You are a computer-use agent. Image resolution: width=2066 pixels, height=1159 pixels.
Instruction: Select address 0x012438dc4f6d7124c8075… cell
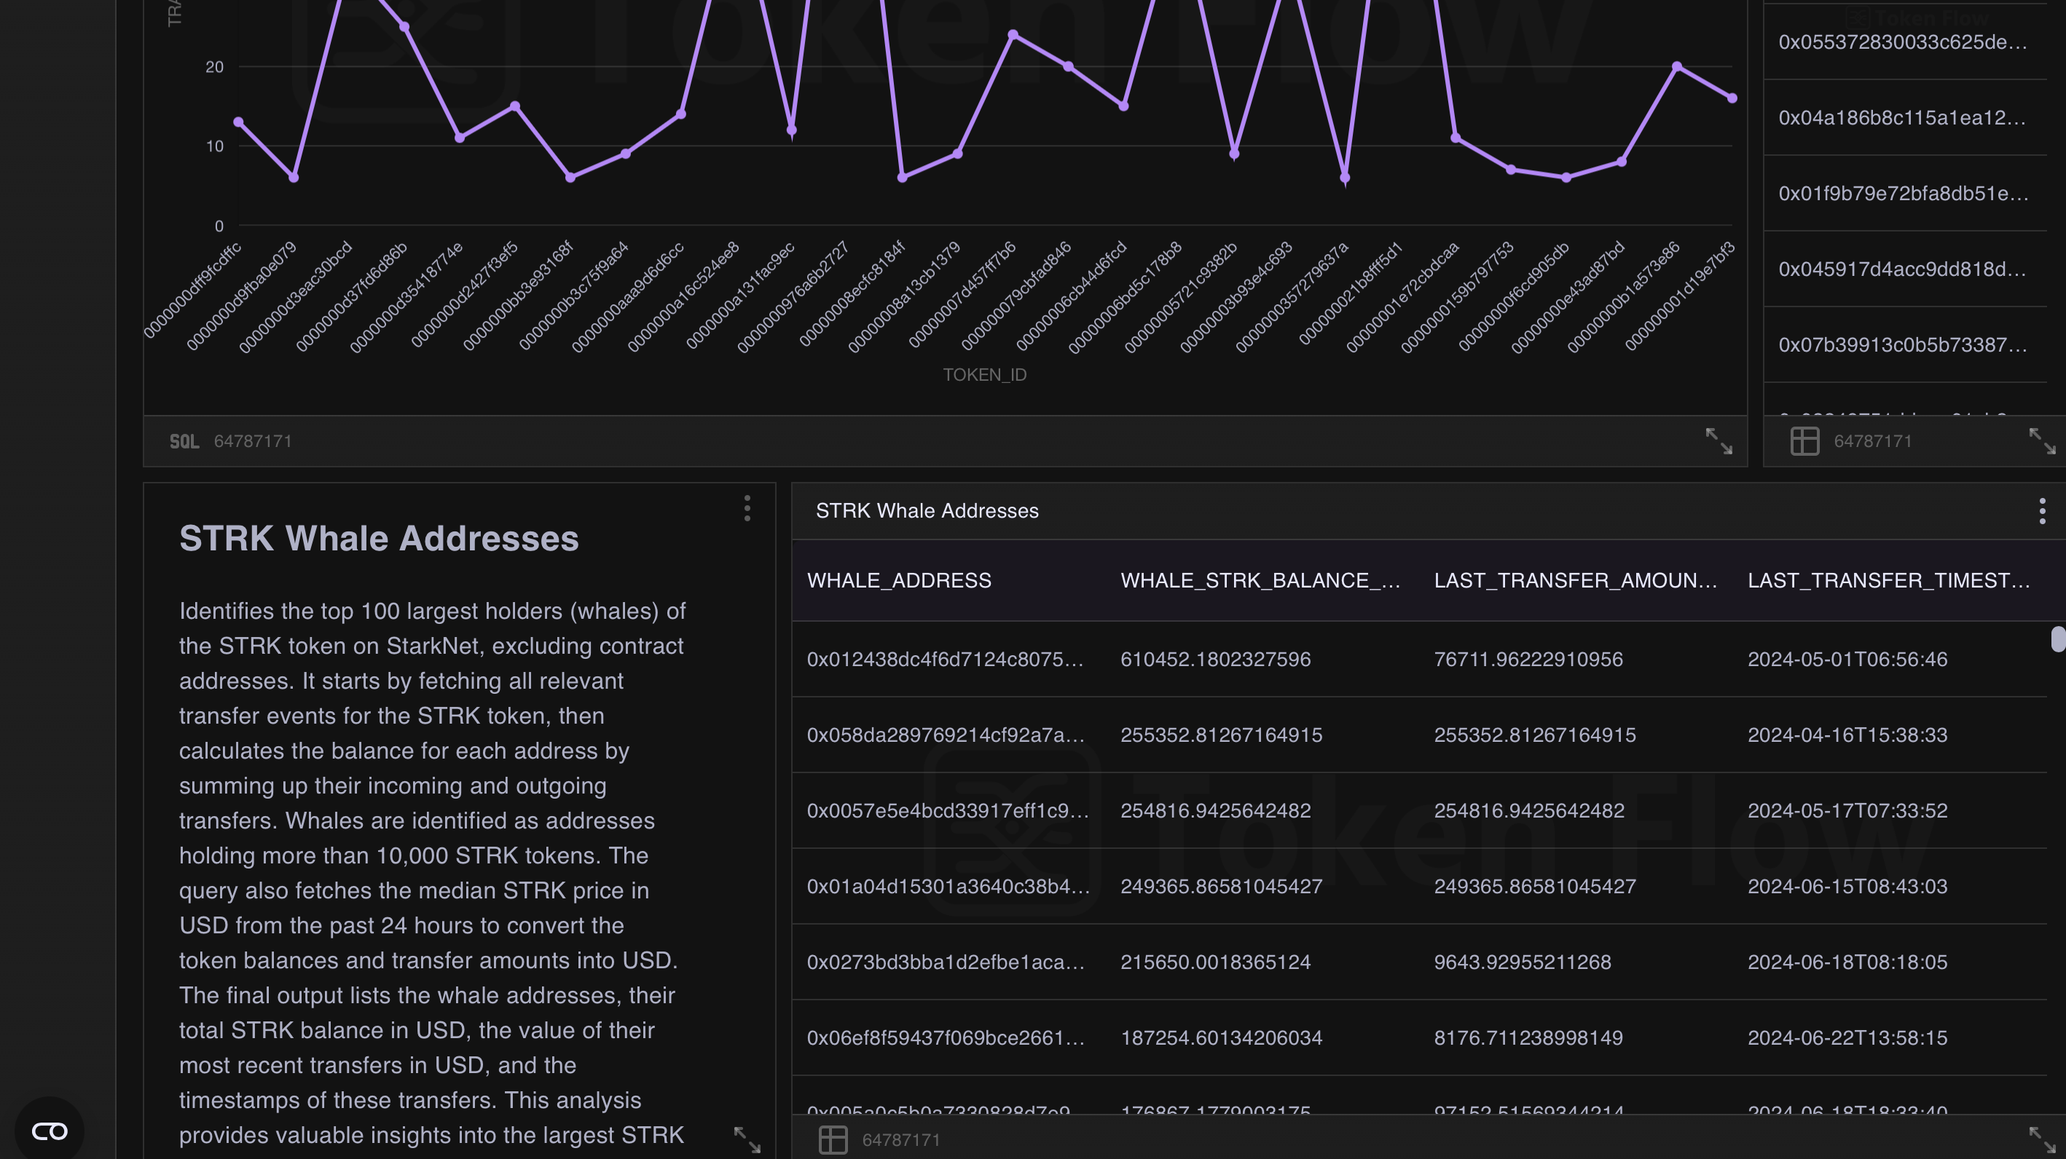coord(945,659)
